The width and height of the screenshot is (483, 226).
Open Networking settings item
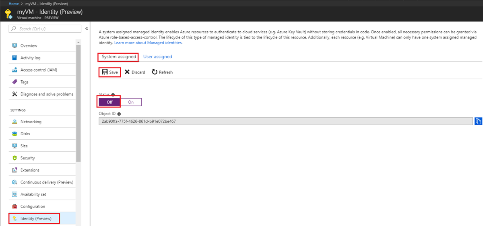click(42, 122)
